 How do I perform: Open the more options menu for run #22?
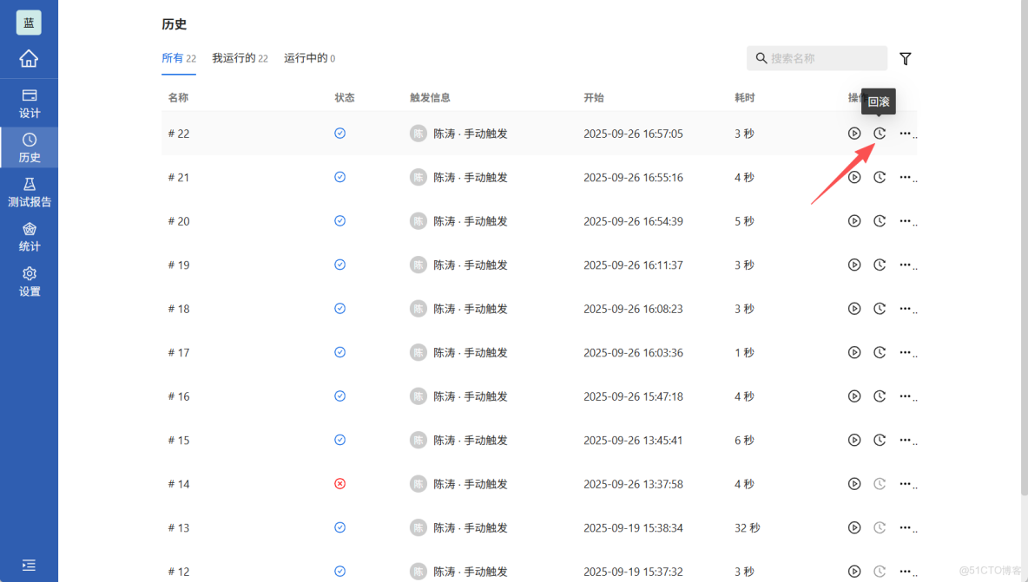(x=906, y=133)
